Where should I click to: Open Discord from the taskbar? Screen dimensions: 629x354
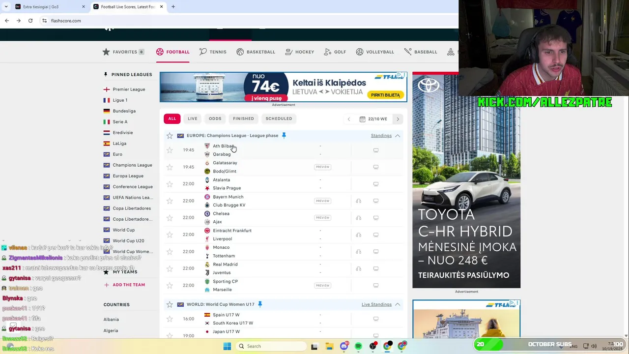click(x=344, y=346)
